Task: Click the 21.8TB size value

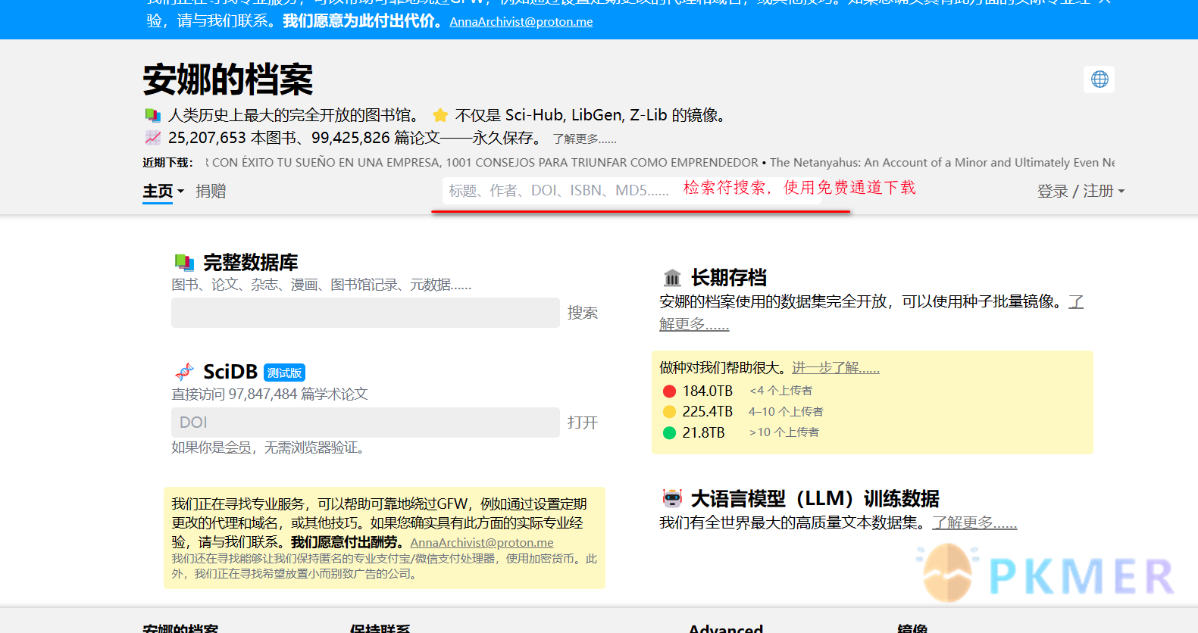Action: (x=704, y=432)
